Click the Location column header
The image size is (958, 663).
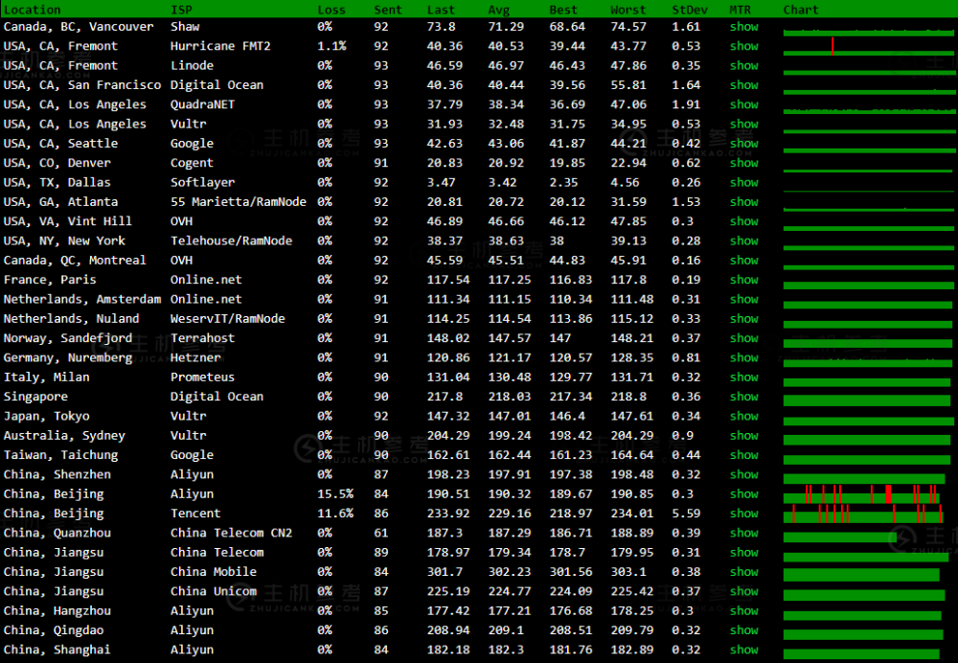coord(32,10)
